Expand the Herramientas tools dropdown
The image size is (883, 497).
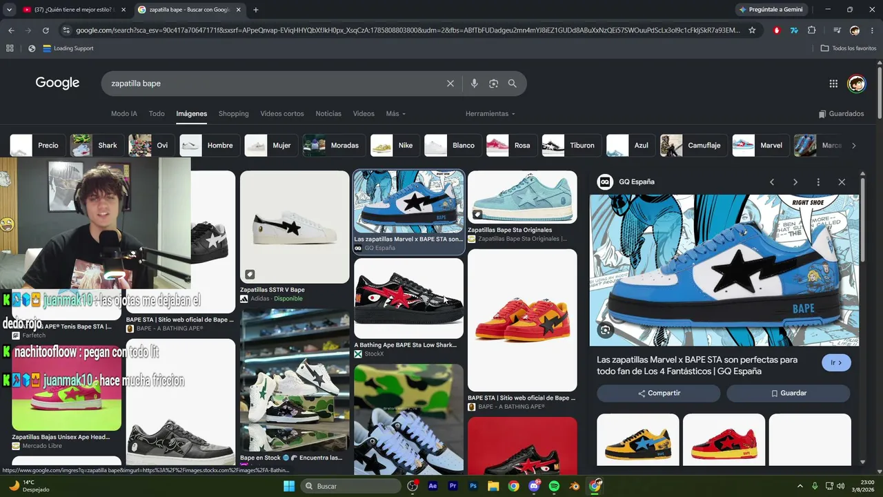(490, 114)
